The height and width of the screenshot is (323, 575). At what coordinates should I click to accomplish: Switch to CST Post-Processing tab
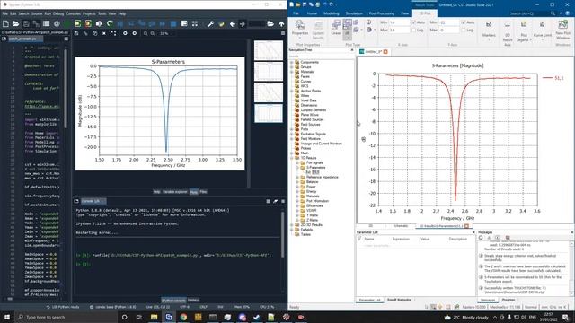point(382,13)
